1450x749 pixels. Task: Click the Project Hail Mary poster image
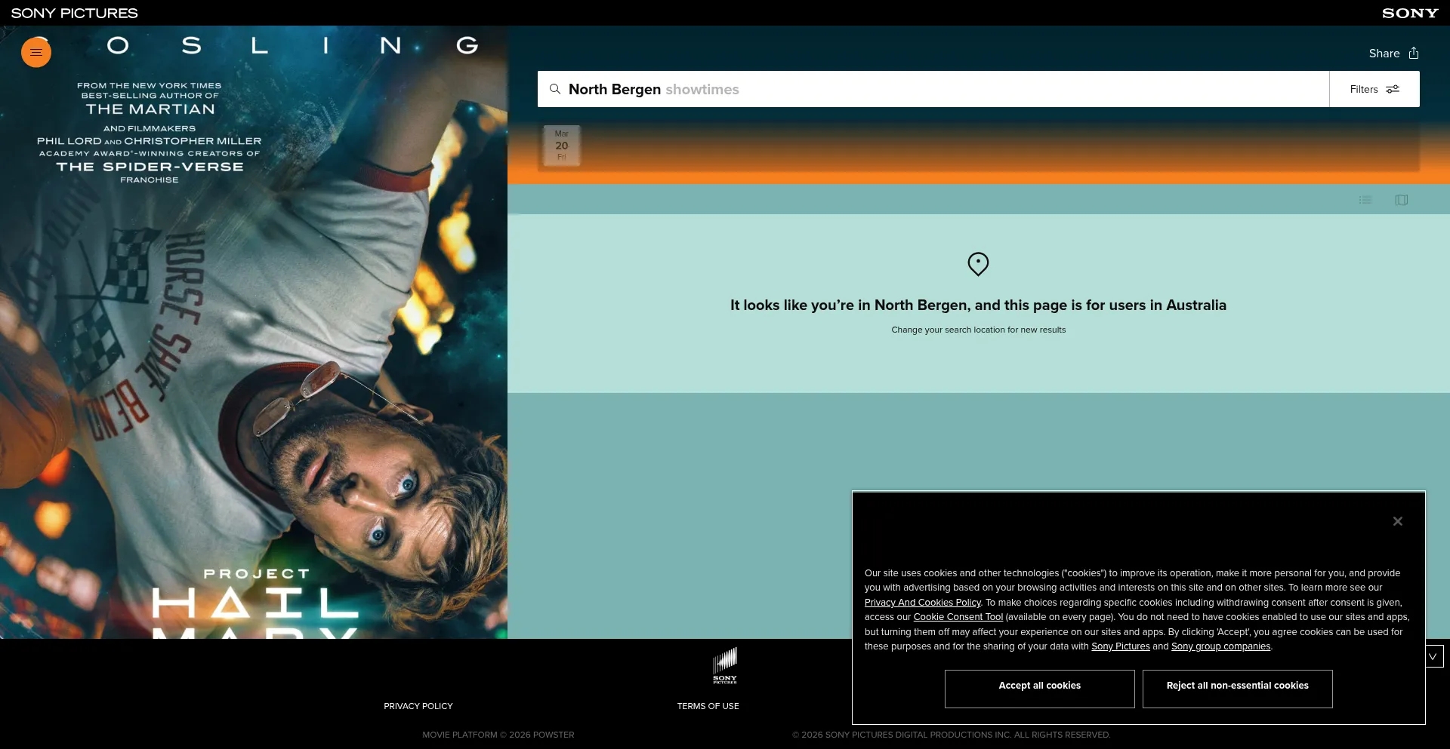pos(254,333)
